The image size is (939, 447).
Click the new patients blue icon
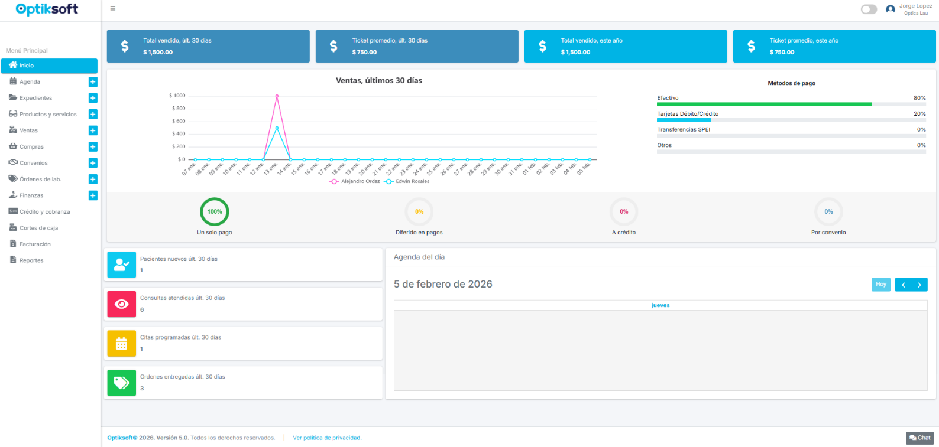(122, 265)
